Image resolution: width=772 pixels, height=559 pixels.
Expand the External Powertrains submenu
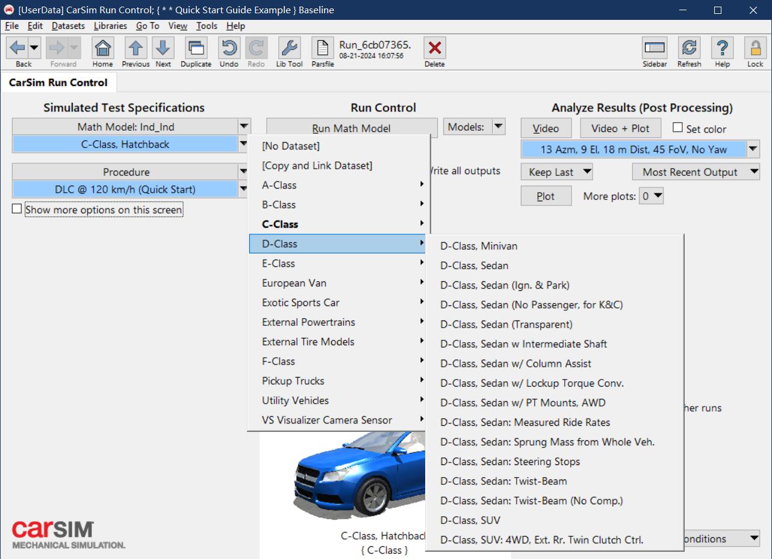(x=339, y=322)
